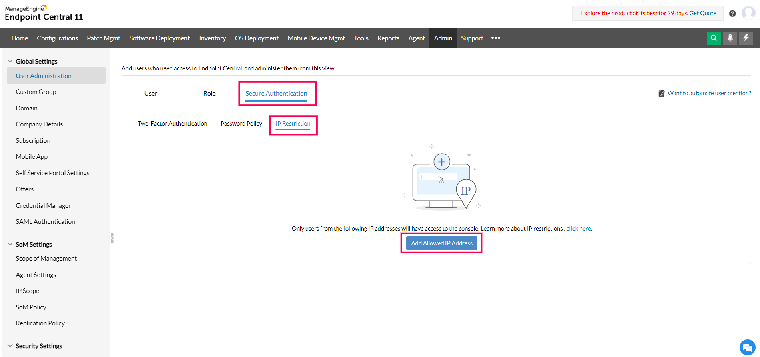The image size is (760, 357).
Task: Open the Support menu
Action: [472, 38]
